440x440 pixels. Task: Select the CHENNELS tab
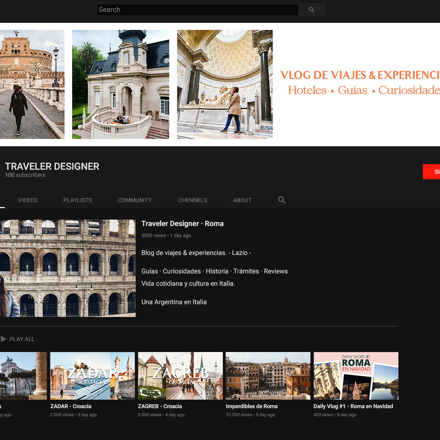(192, 200)
